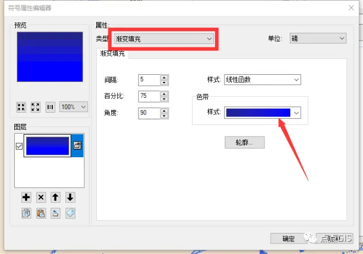Click the paste layer icon
The width and height of the screenshot is (363, 254).
pos(41,213)
